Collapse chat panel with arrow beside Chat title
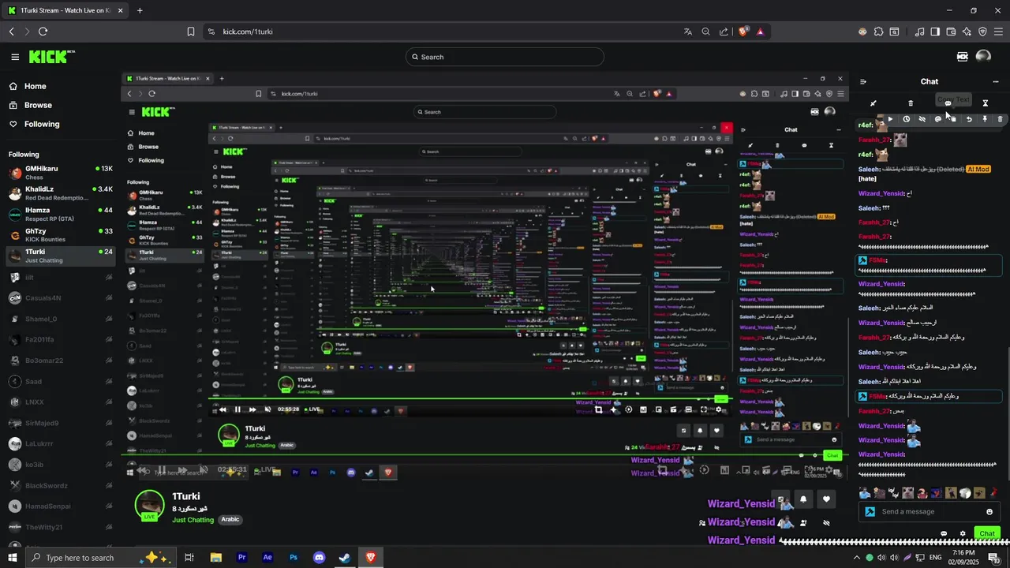Image resolution: width=1010 pixels, height=568 pixels. tap(863, 81)
